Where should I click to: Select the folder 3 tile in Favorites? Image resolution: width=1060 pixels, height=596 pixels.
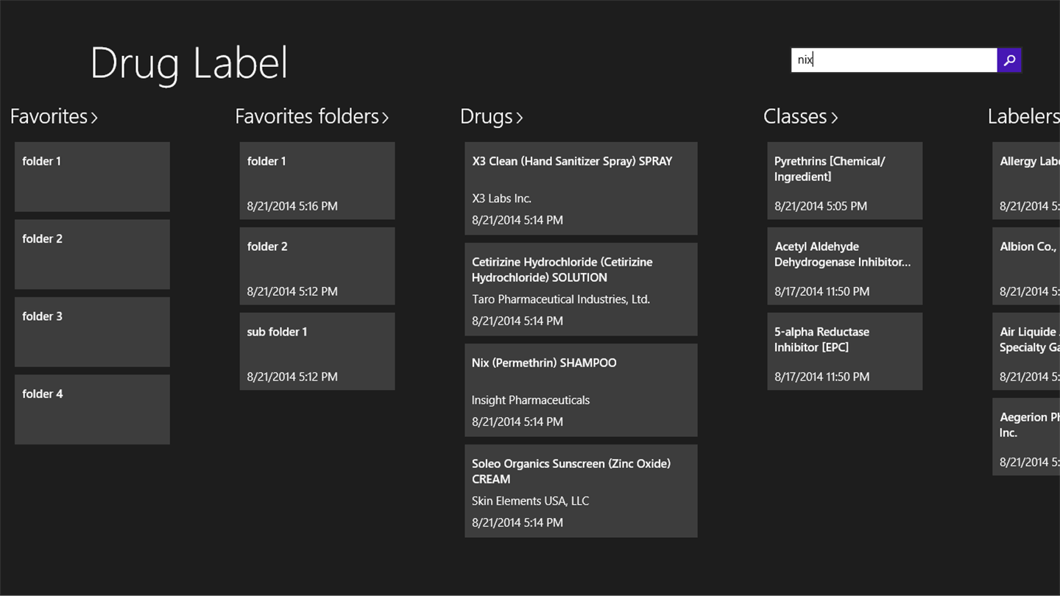92,332
